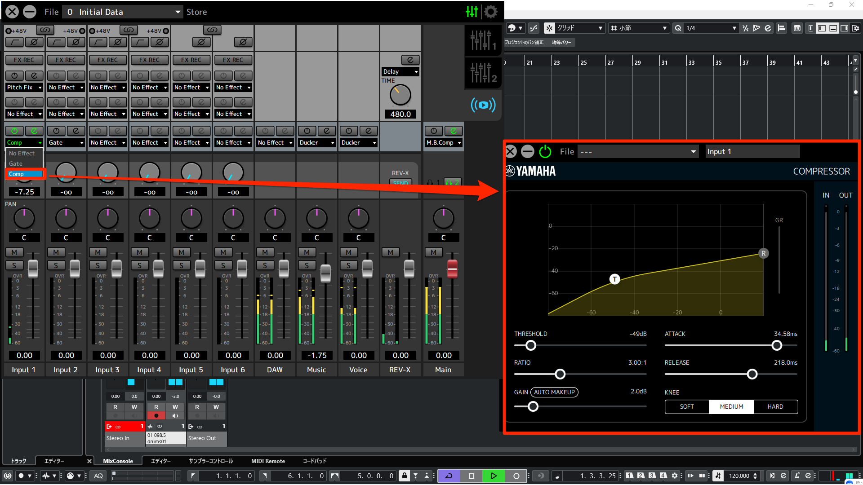Toggle the cycle loop button
This screenshot has height=485, width=863.
(449, 476)
